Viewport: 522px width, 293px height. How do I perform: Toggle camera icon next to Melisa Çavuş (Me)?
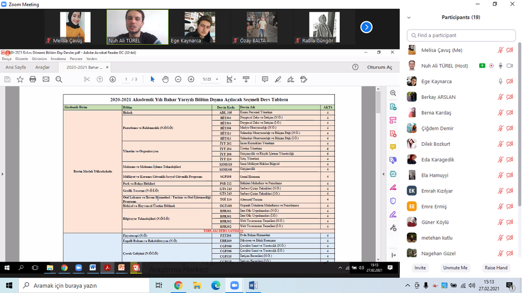tap(510, 50)
